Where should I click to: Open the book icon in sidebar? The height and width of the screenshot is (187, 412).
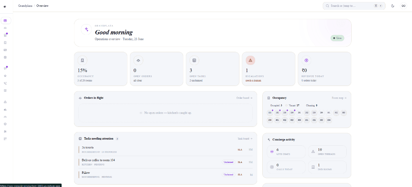[5, 91]
